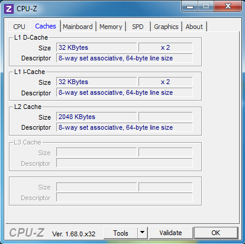
Task: Click the Ver. 1.68.0.x32 version text
Action: (73, 234)
